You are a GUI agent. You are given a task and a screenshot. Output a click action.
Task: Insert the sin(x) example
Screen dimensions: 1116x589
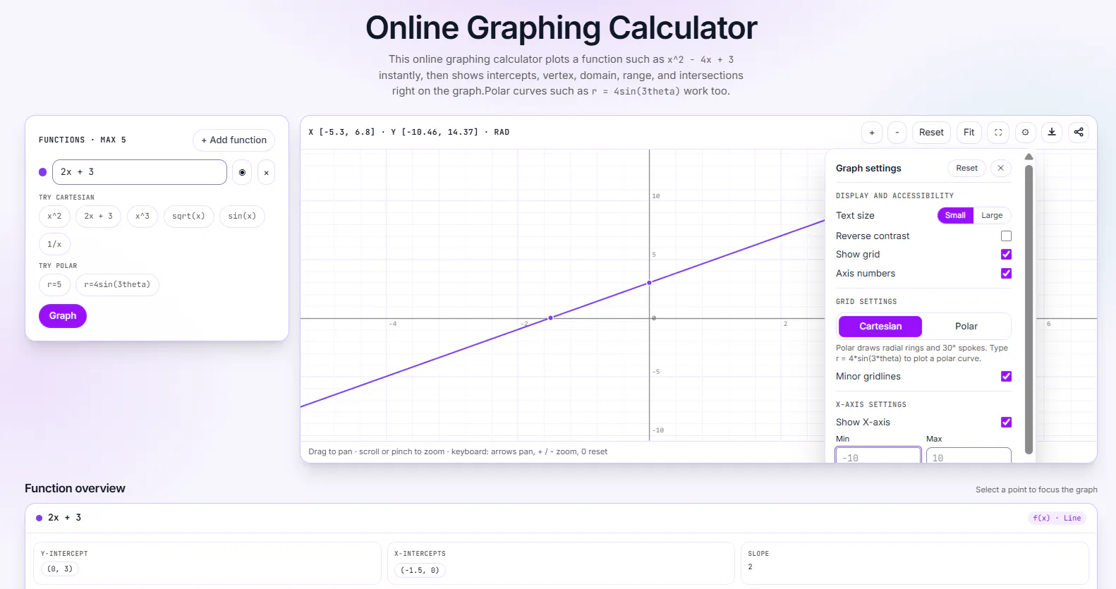[x=242, y=216]
